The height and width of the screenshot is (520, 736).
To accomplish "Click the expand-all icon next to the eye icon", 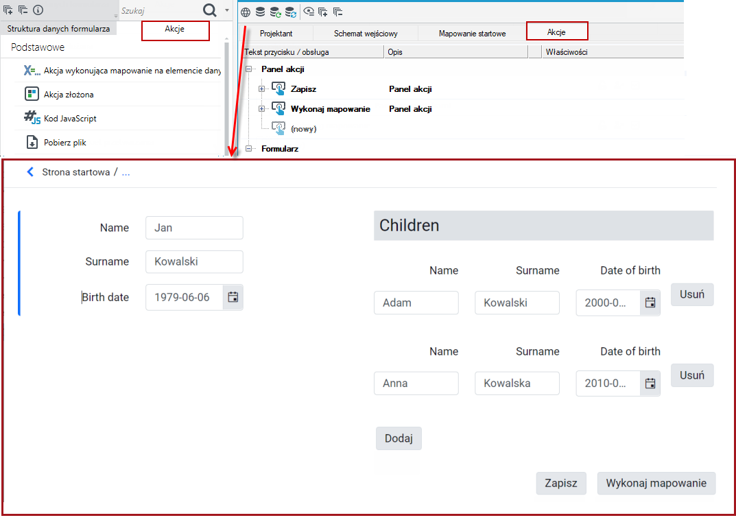I will (x=323, y=12).
